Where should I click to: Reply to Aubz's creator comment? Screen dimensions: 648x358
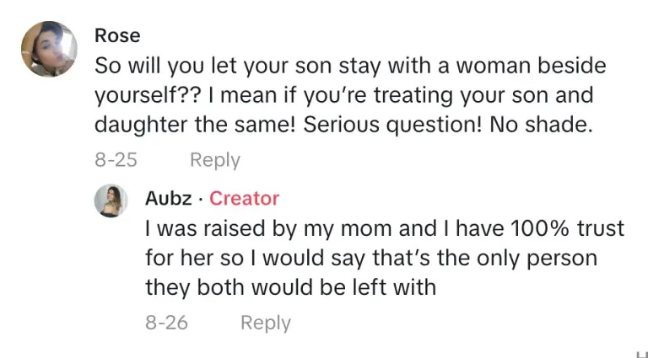265,323
